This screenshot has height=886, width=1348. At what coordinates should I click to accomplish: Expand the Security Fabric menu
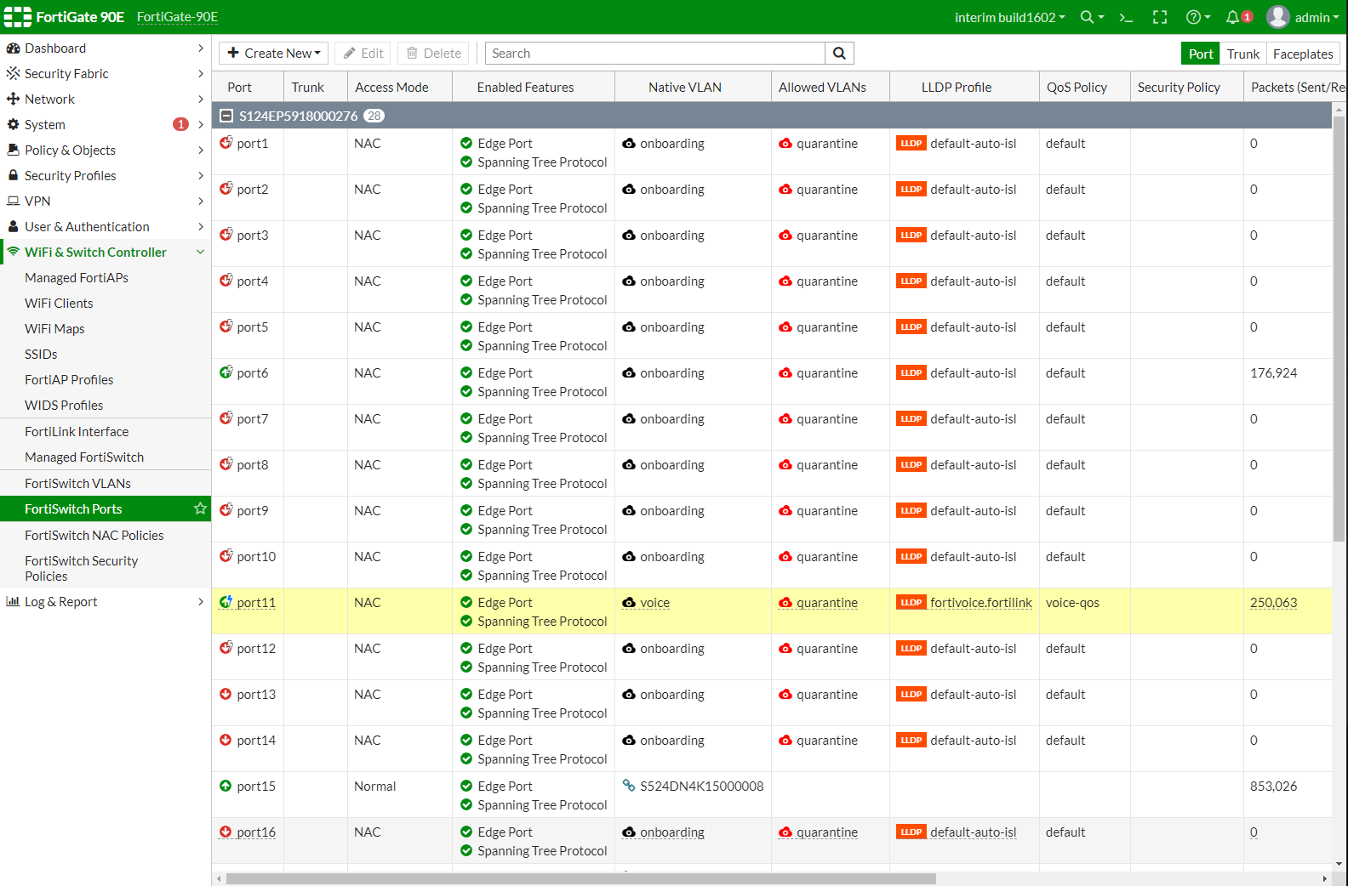tap(106, 73)
